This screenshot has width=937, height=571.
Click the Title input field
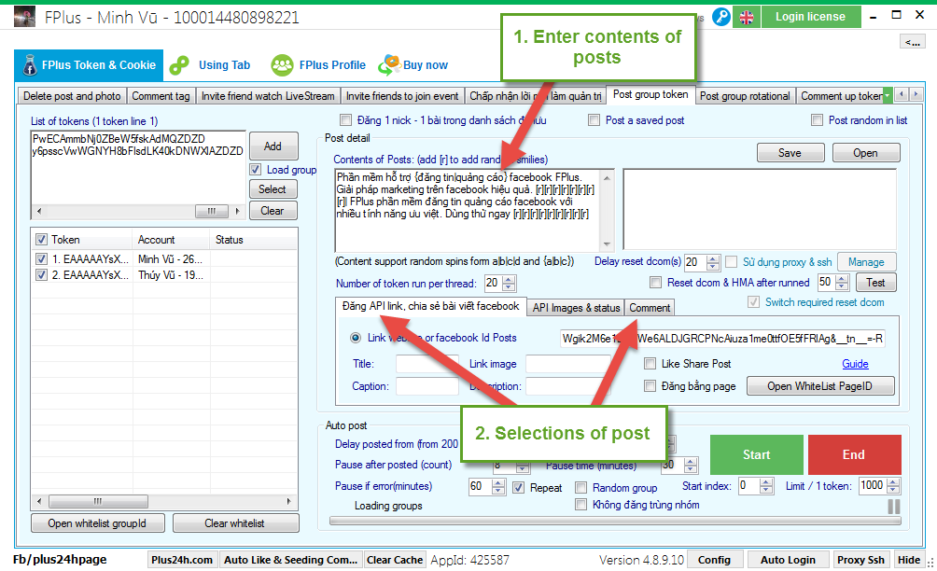(427, 364)
